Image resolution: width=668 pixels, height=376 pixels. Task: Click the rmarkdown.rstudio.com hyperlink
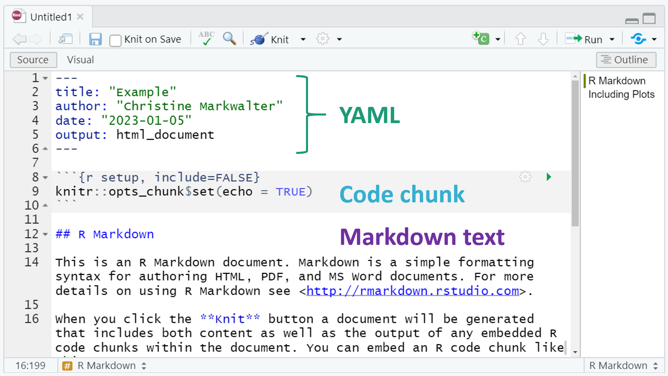413,291
